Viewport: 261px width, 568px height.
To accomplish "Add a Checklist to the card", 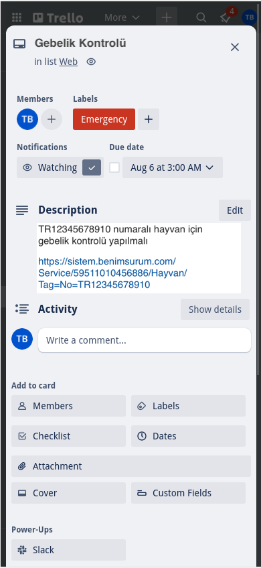I will [x=68, y=436].
